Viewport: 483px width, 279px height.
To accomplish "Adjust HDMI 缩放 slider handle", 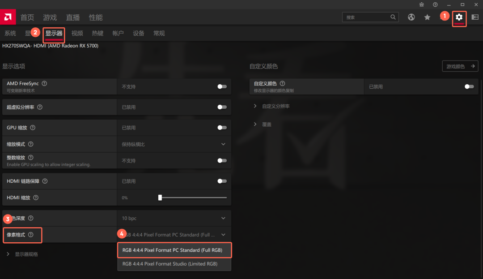I will 160,197.
